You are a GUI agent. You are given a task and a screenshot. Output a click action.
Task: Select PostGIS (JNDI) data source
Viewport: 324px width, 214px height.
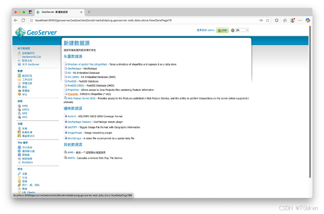[x=76, y=85]
